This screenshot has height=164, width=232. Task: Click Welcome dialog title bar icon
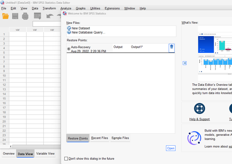65,13
